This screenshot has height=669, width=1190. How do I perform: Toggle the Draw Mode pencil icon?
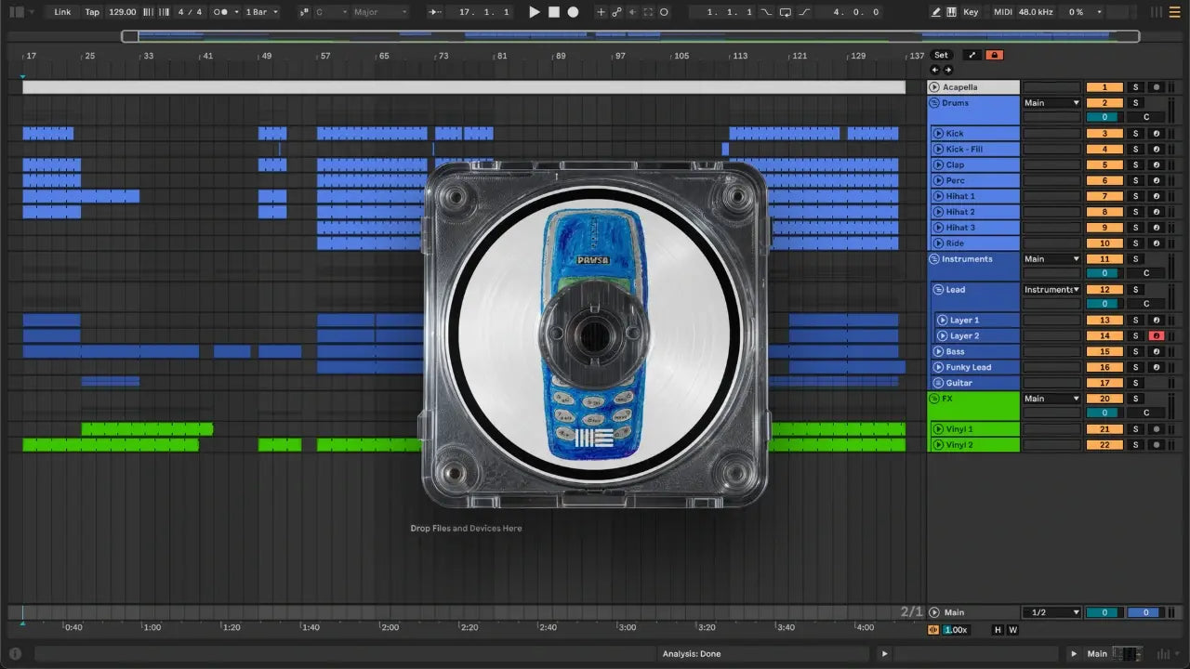click(x=936, y=12)
